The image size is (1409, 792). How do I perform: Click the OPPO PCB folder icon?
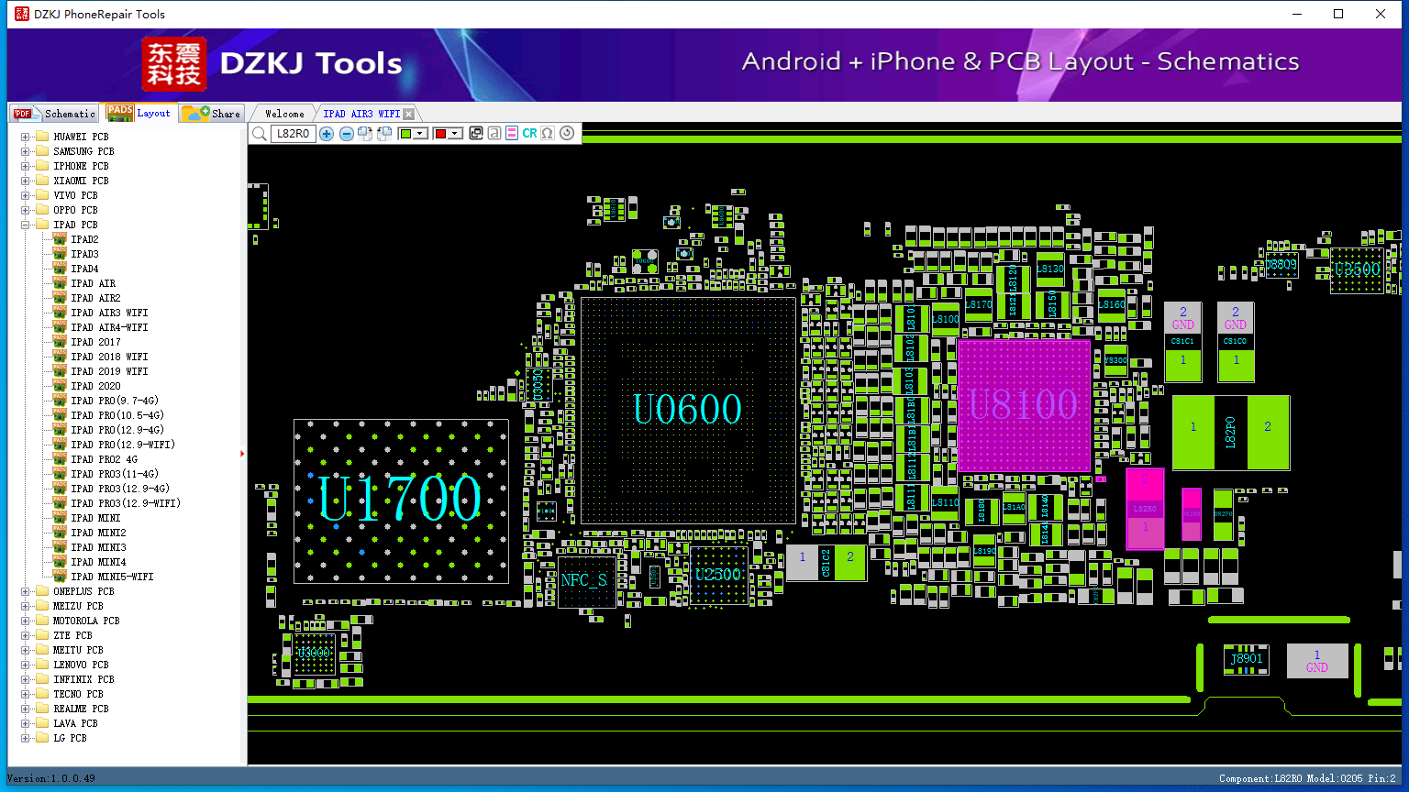point(41,210)
